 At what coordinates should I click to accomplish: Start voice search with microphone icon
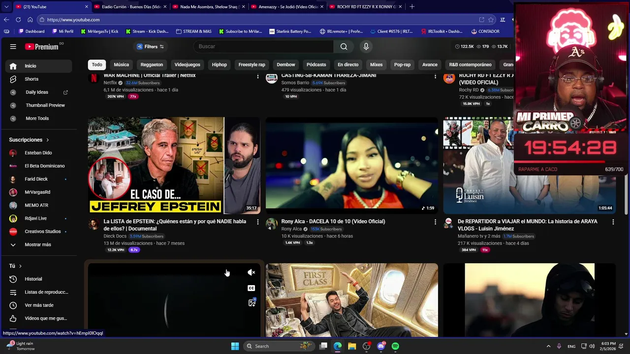(366, 46)
